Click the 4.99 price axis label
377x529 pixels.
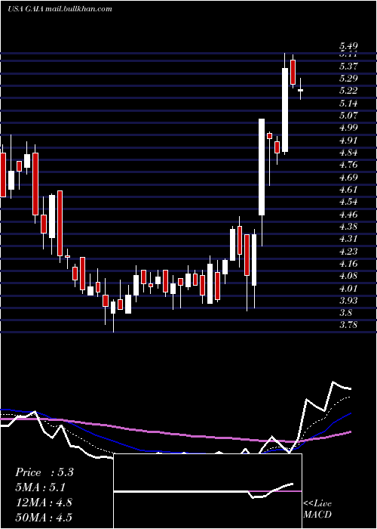348,128
